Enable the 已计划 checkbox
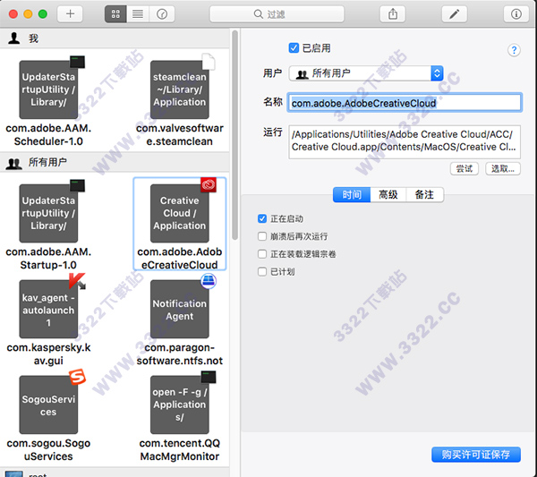This screenshot has width=537, height=477. coord(262,272)
